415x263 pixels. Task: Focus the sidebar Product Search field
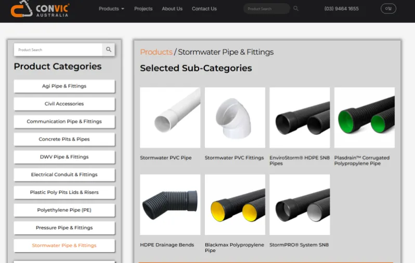(x=58, y=49)
